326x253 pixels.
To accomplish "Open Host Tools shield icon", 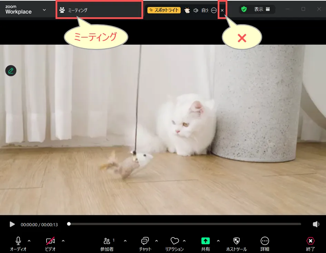I will [236, 241].
